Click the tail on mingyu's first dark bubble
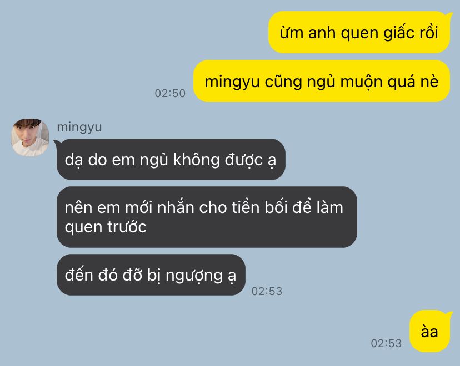The width and height of the screenshot is (460, 366). pyautogui.click(x=58, y=143)
